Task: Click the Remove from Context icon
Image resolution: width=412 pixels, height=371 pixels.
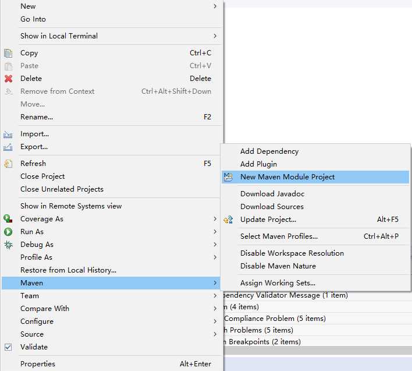Action: click(x=8, y=91)
